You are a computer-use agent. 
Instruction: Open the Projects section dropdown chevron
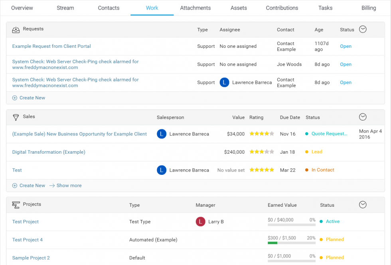click(x=363, y=205)
